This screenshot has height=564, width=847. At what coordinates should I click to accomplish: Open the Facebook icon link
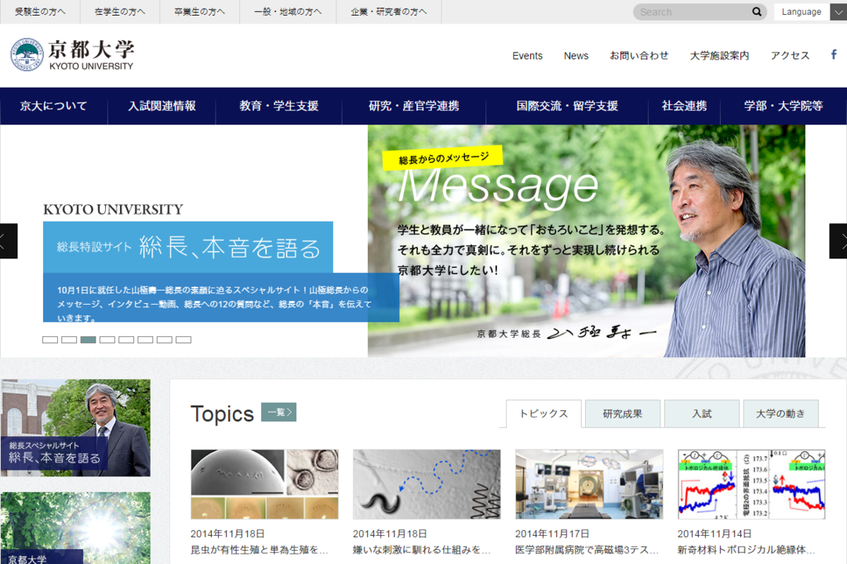pos(834,55)
